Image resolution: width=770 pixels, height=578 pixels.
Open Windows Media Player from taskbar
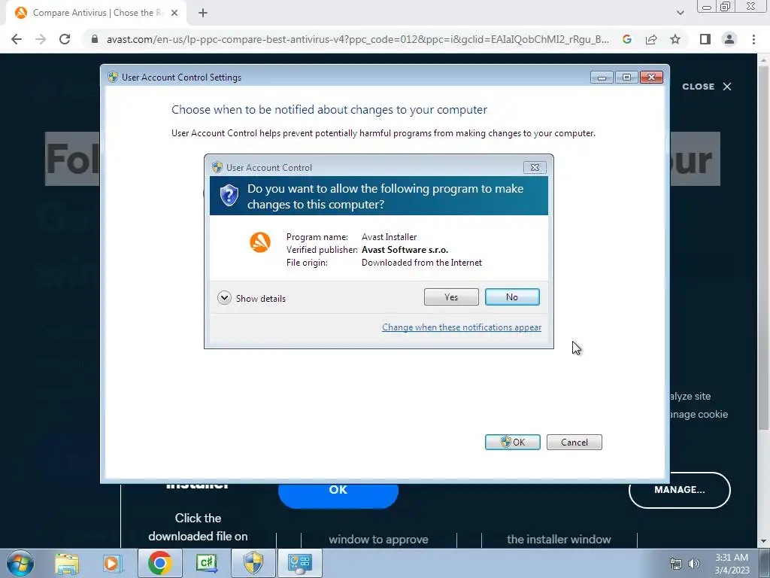[x=112, y=563]
